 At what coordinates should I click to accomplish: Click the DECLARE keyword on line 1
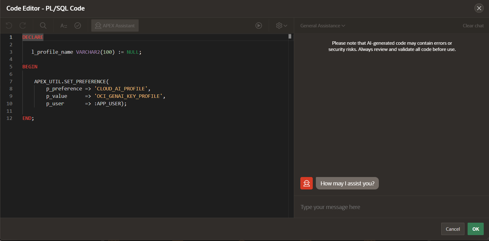point(33,37)
